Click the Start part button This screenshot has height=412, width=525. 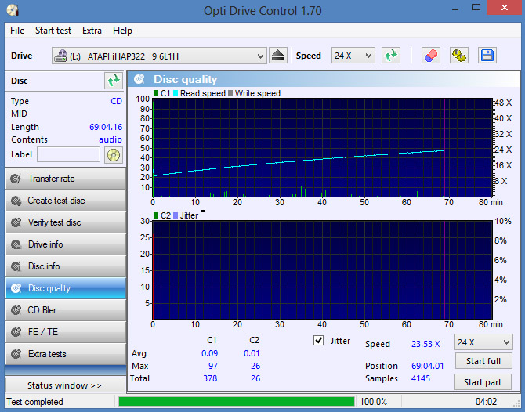click(x=483, y=382)
